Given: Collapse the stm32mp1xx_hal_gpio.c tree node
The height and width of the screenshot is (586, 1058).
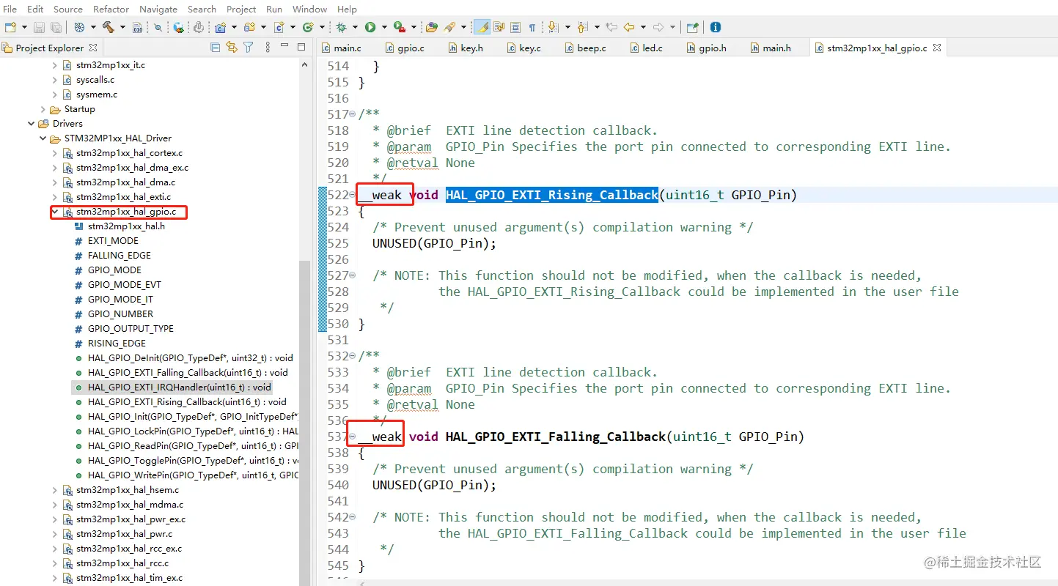Looking at the screenshot, I should coord(55,212).
